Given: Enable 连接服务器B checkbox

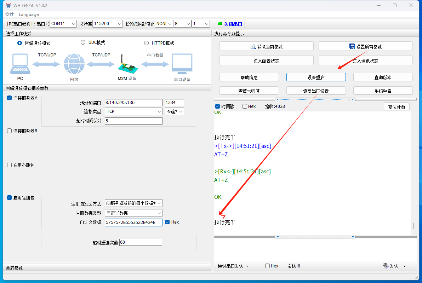Looking at the screenshot, I should click(10, 131).
